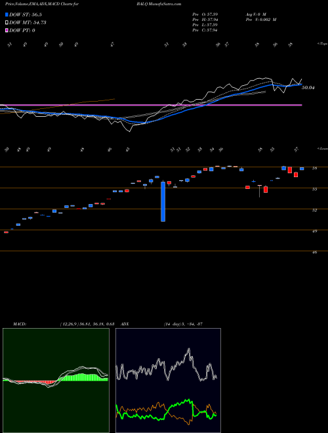Click the ADX parameters '(14 day) 5, +34, -37'
Image resolution: width=328 pixels, height=433 pixels.
[183, 324]
